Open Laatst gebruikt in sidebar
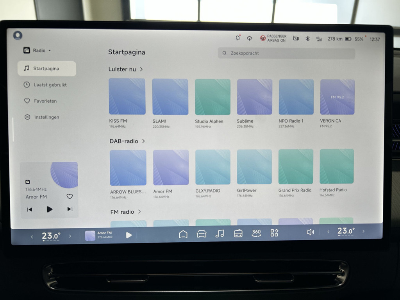The image size is (400, 300). 50,85
